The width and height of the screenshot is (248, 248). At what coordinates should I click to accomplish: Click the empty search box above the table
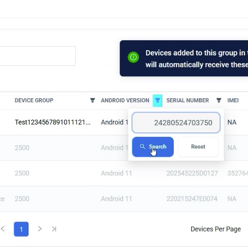[x=38, y=56]
